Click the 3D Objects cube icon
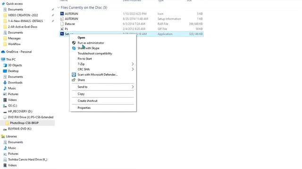 [x=5, y=65]
